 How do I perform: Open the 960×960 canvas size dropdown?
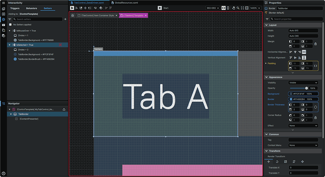(x=213, y=8)
